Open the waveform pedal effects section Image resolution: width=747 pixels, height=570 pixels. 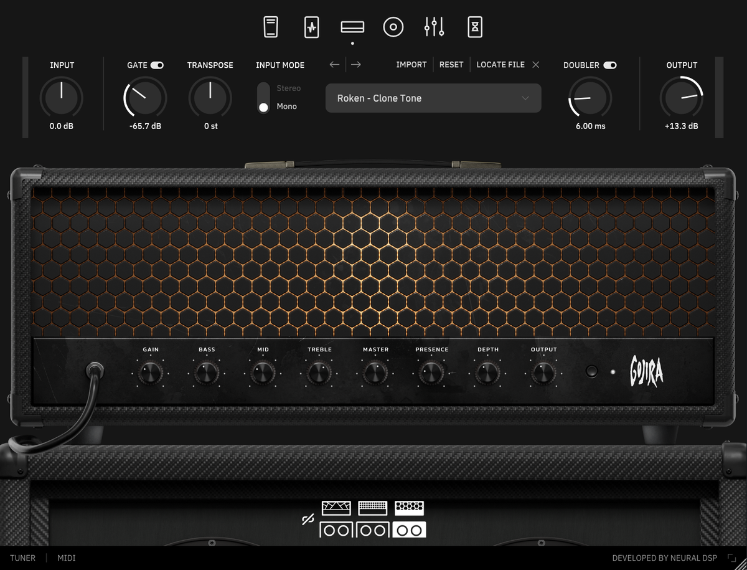click(x=312, y=27)
